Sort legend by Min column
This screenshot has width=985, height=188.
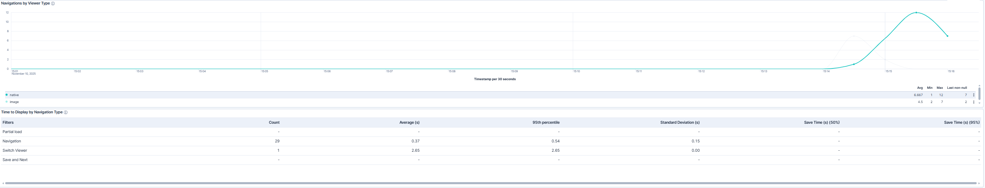tap(930, 88)
